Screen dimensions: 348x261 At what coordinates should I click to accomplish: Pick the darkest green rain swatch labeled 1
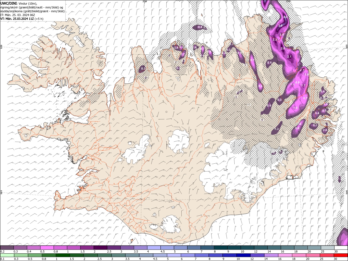click(x=63, y=255)
